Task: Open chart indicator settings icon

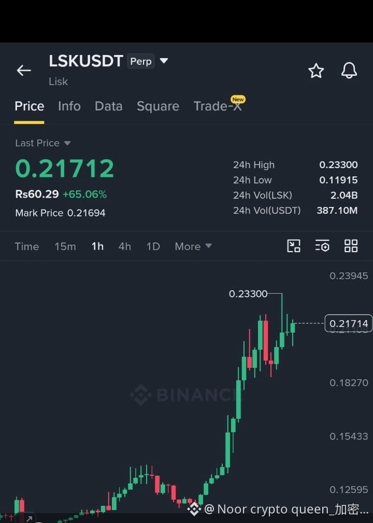Action: pos(322,246)
